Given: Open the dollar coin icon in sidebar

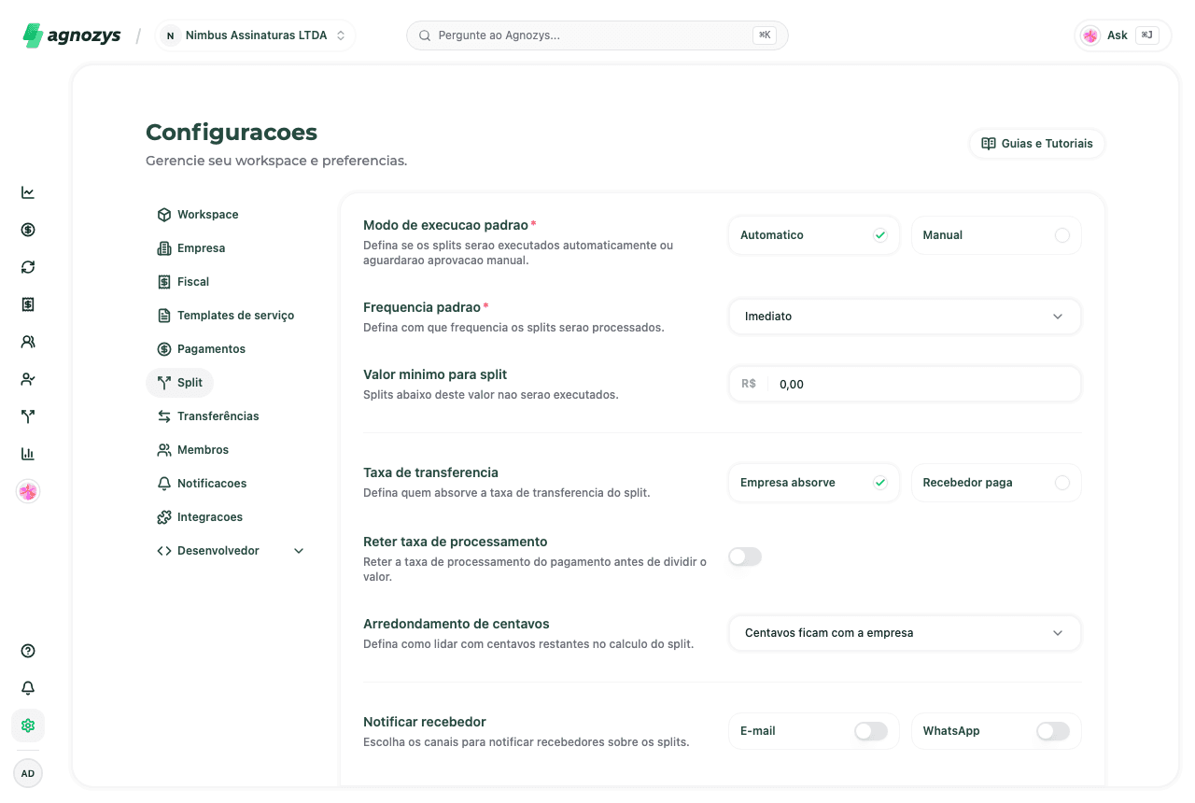Looking at the screenshot, I should pos(28,230).
